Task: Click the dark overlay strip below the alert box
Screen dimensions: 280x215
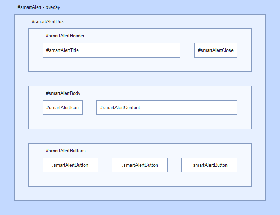Action: pyautogui.click(x=140, y=208)
